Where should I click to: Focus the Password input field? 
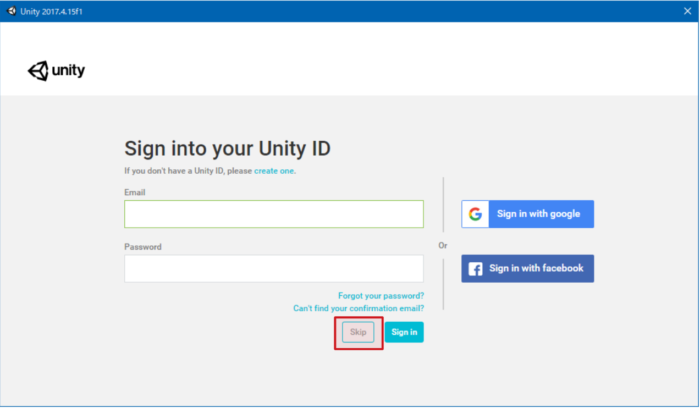pyautogui.click(x=274, y=268)
